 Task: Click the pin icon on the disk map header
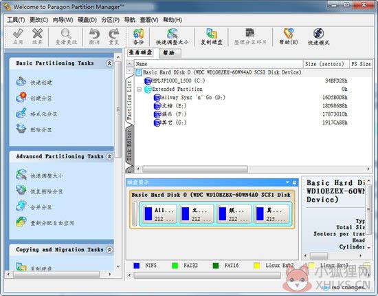click(x=294, y=182)
